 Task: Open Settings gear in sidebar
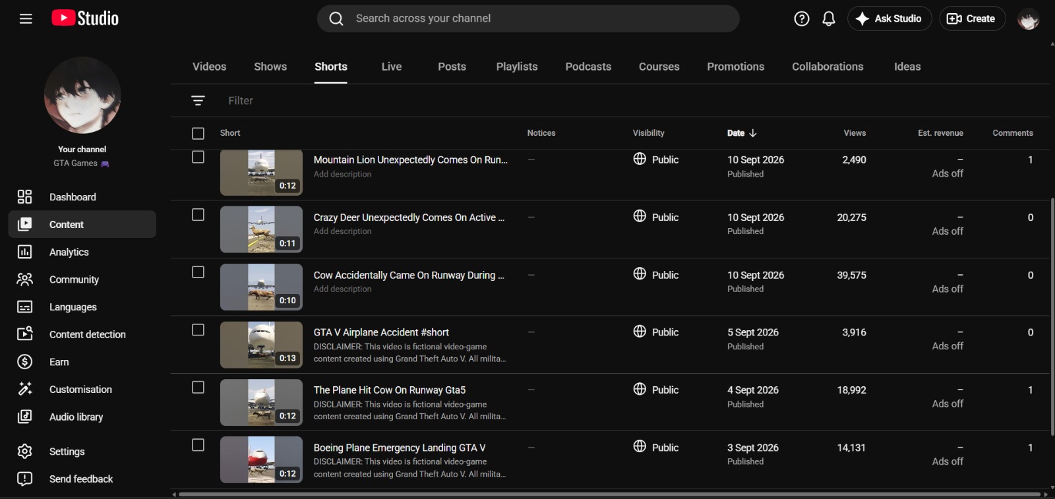[x=24, y=452]
